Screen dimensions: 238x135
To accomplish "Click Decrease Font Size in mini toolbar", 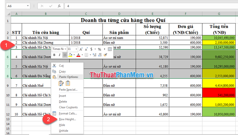I will point(86,49).
